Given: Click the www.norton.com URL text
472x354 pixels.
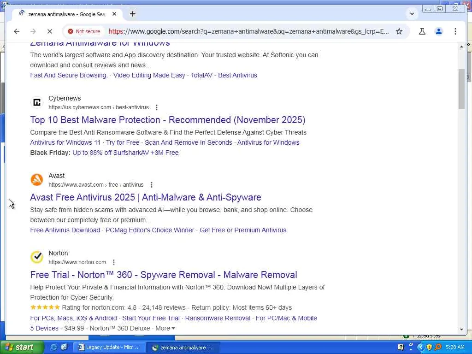Looking at the screenshot, I should point(77,262).
